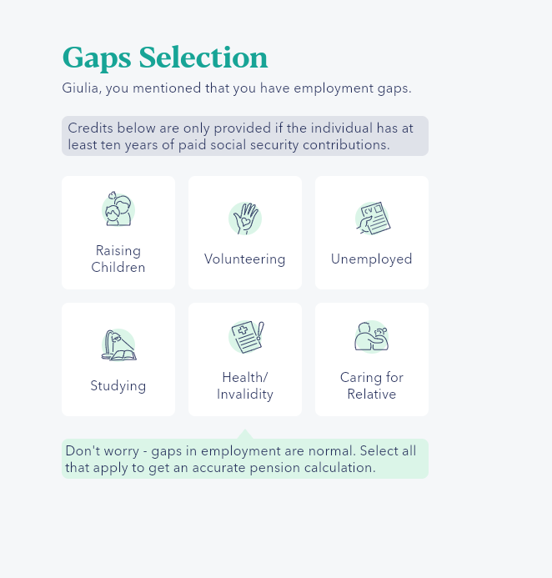Click the "Health/ Invalidity" label text

pyautogui.click(x=245, y=386)
